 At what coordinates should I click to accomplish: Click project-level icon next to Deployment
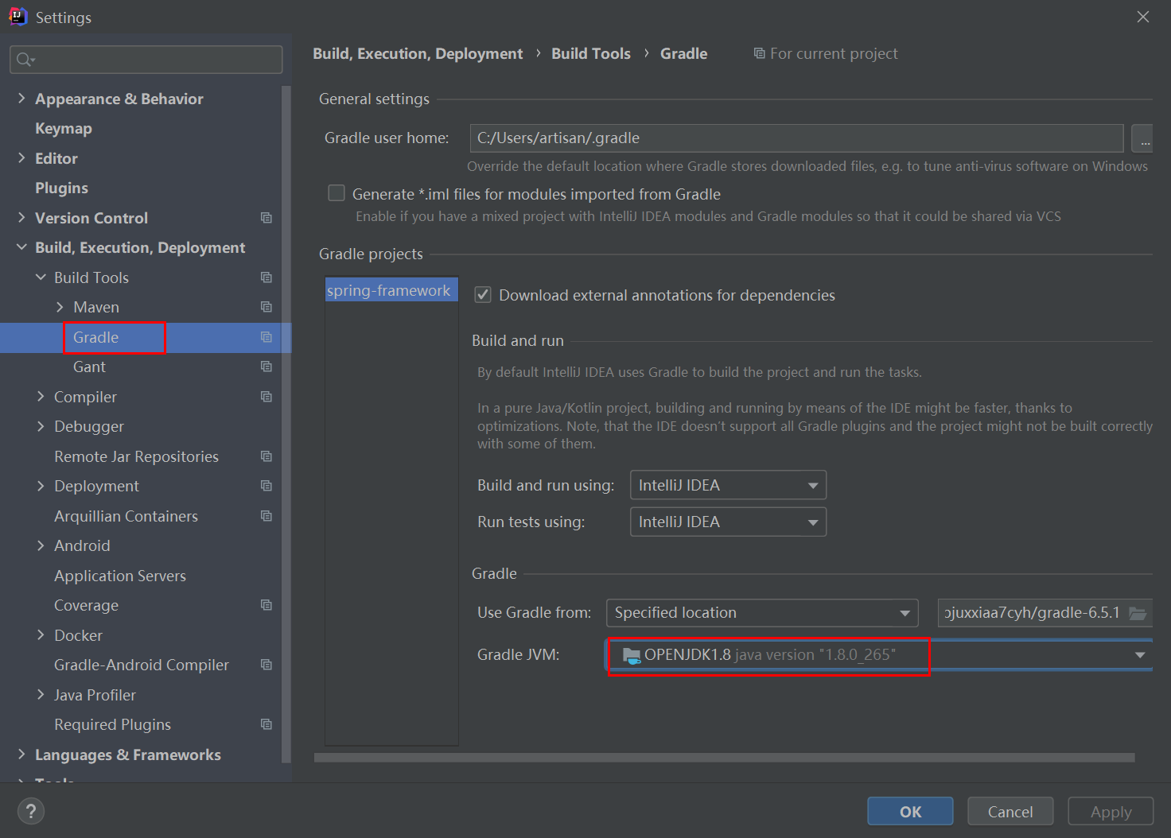(x=266, y=486)
